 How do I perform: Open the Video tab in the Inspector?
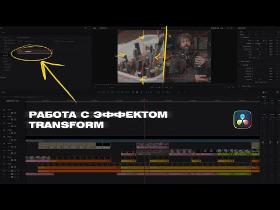point(242,33)
